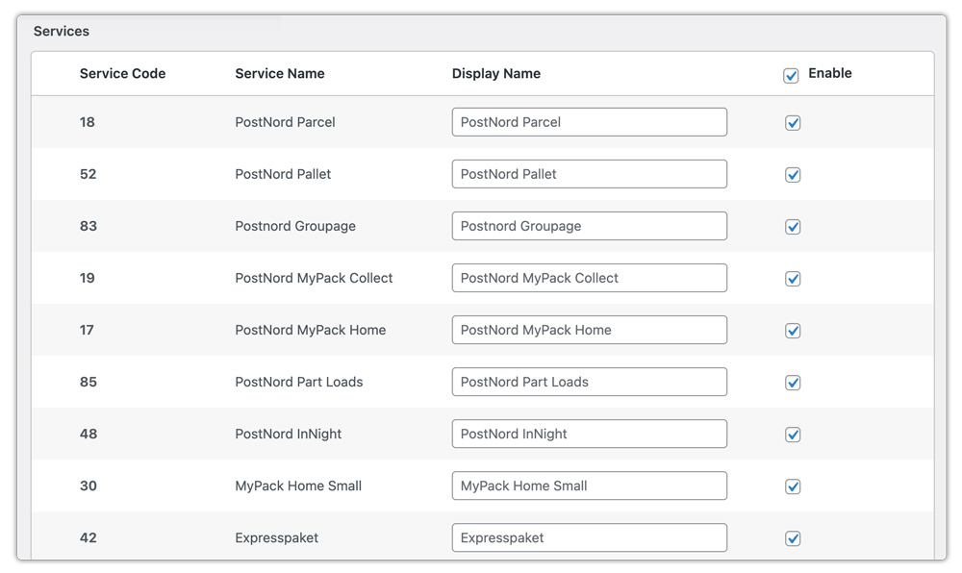Uncheck Enable for MyPack Home Small
The width and height of the screenshot is (962, 573).
[x=793, y=486]
